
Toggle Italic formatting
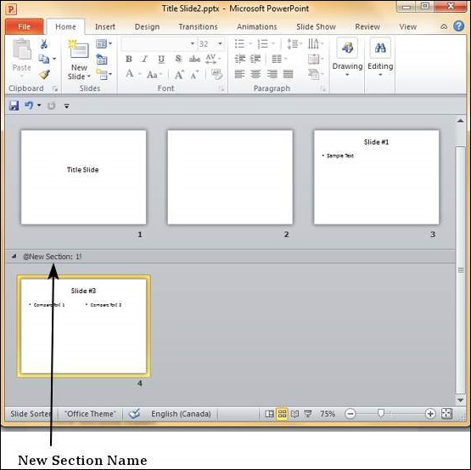coord(145,59)
